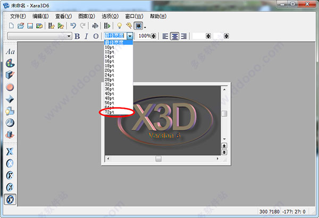The height and width of the screenshot is (218, 319).
Task: Select the third X style icon in sidebar
Action: [10, 175]
